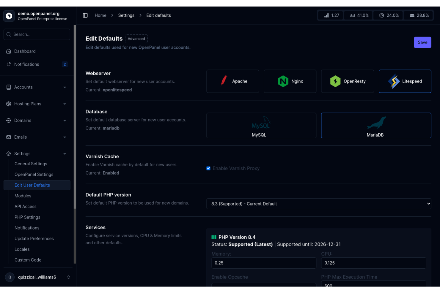Click the disk usage 28.8% indicator
Image resolution: width=440 pixels, height=293 pixels.
tap(418, 15)
